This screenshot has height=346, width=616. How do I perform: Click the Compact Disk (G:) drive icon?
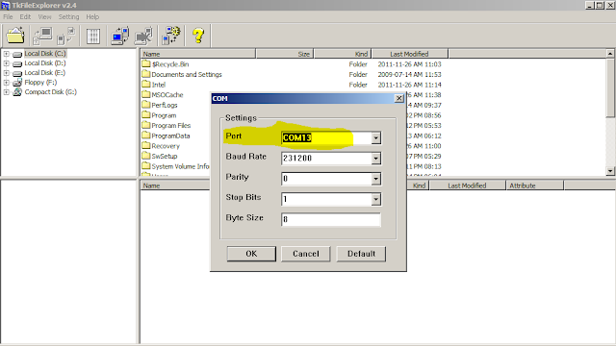[x=17, y=92]
